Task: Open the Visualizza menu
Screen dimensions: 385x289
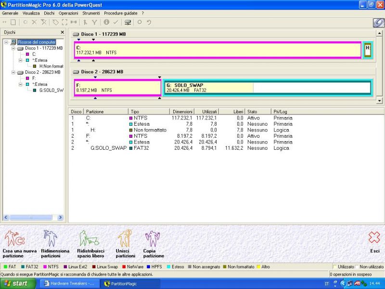Action: point(31,13)
